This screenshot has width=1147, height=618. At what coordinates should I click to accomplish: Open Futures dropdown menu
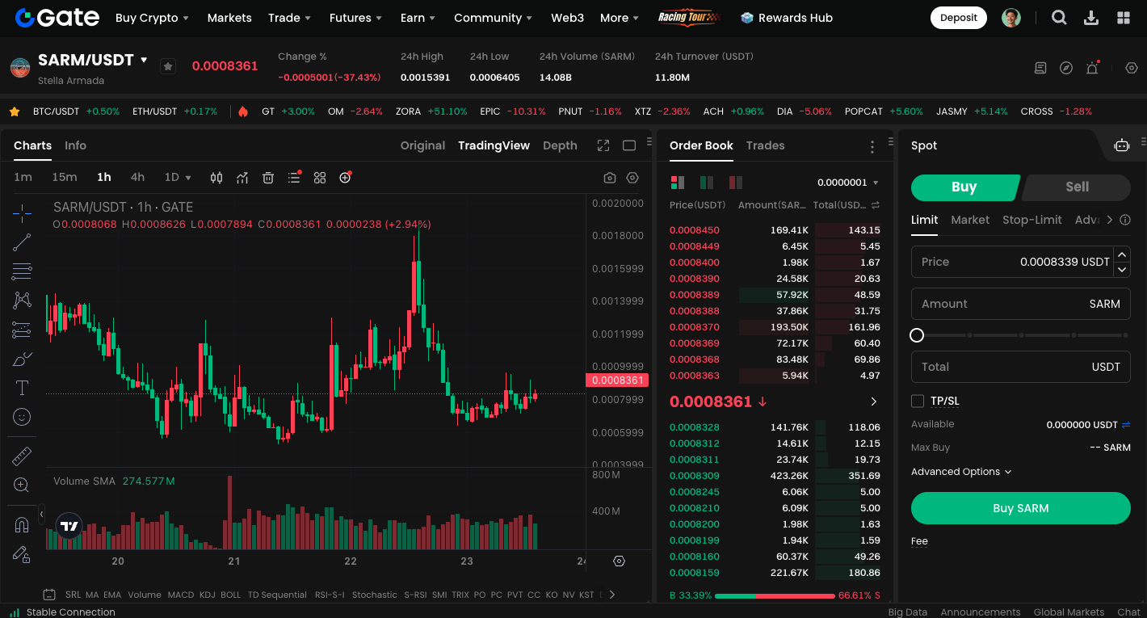tap(355, 18)
